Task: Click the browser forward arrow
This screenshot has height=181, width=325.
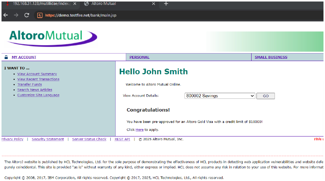Action: pyautogui.click(x=16, y=15)
